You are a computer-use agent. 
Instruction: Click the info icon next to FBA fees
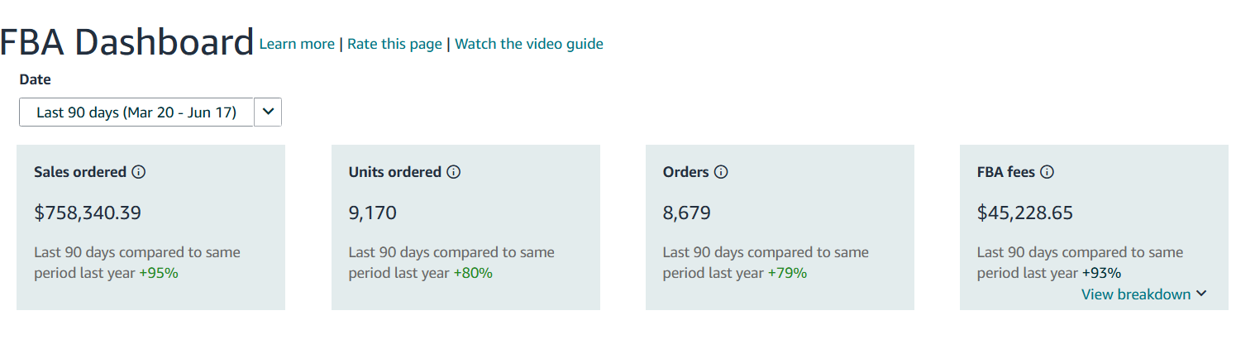pos(1047,172)
